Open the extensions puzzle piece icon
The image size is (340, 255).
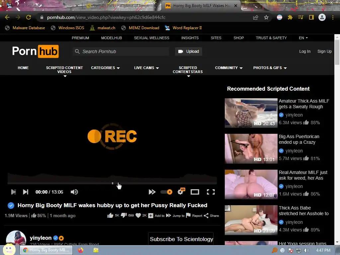290,17
